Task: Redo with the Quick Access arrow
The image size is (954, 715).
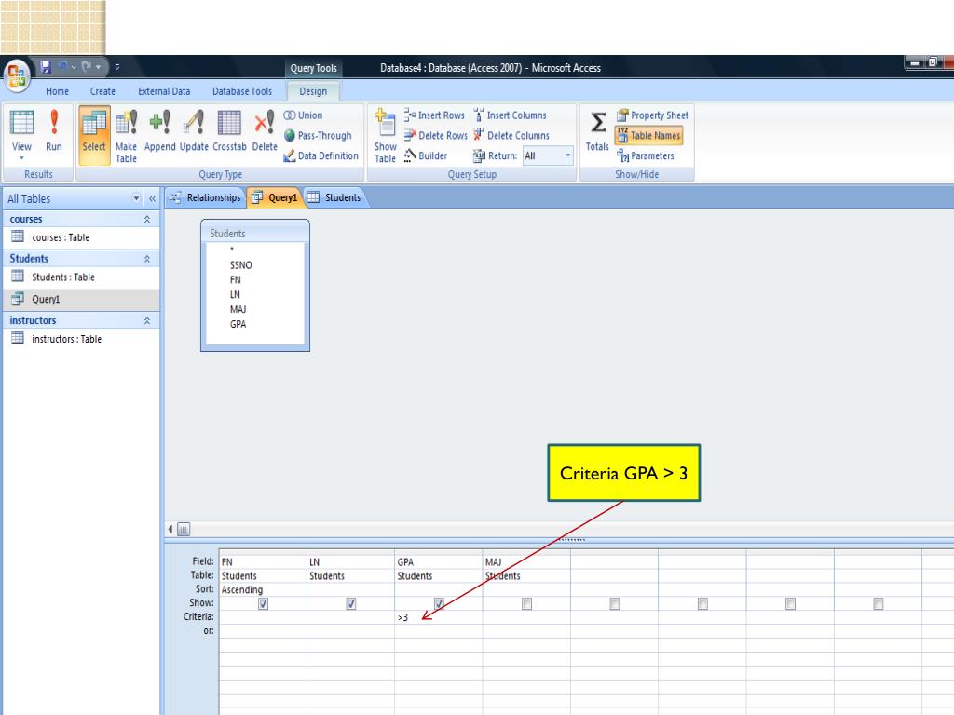Action: pyautogui.click(x=87, y=66)
